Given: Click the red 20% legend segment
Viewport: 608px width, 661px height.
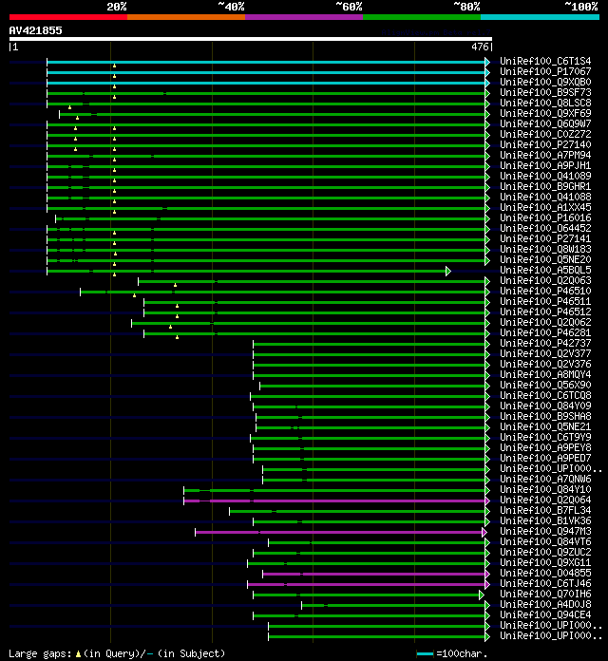Looking at the screenshot, I should [68, 17].
